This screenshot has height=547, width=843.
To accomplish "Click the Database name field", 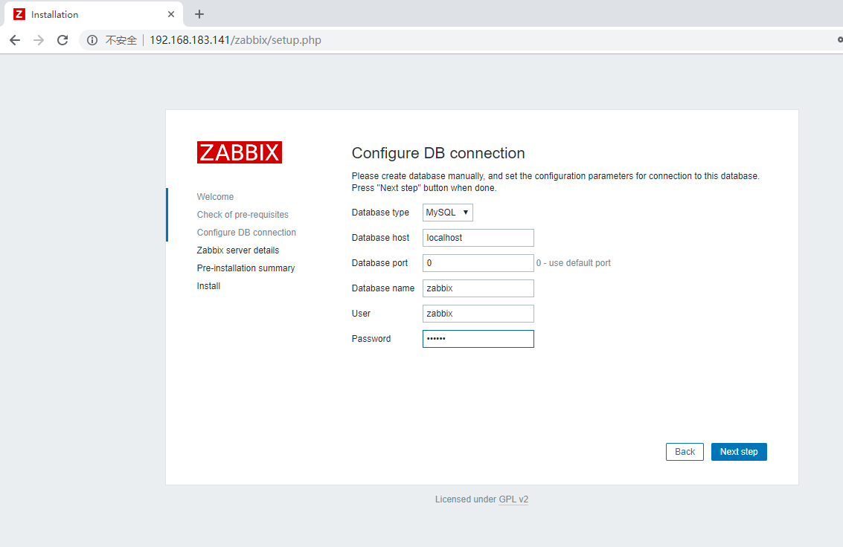I will point(478,288).
